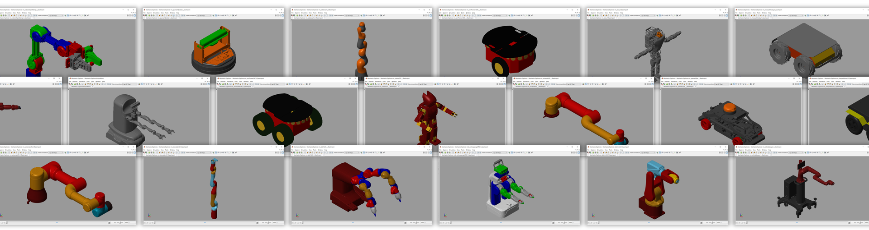
Task: Open Explorer menu in orange base robot window
Action: pos(149,13)
